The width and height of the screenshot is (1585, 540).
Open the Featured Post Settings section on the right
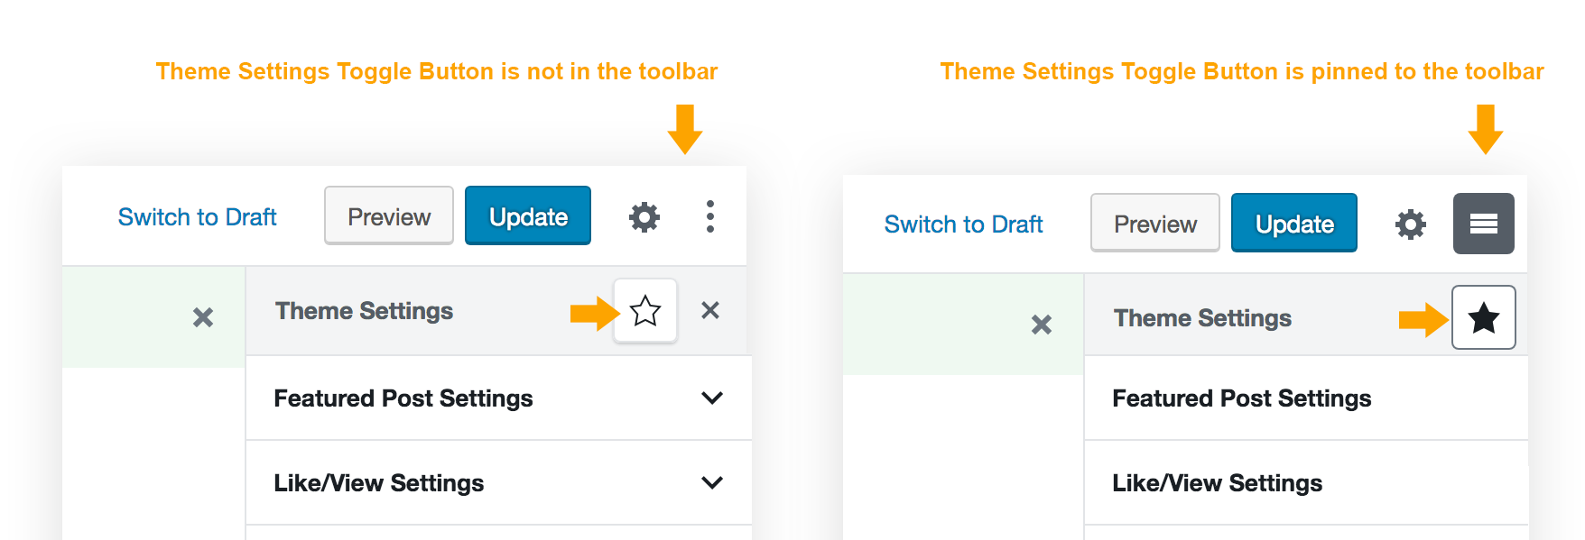click(x=1241, y=398)
